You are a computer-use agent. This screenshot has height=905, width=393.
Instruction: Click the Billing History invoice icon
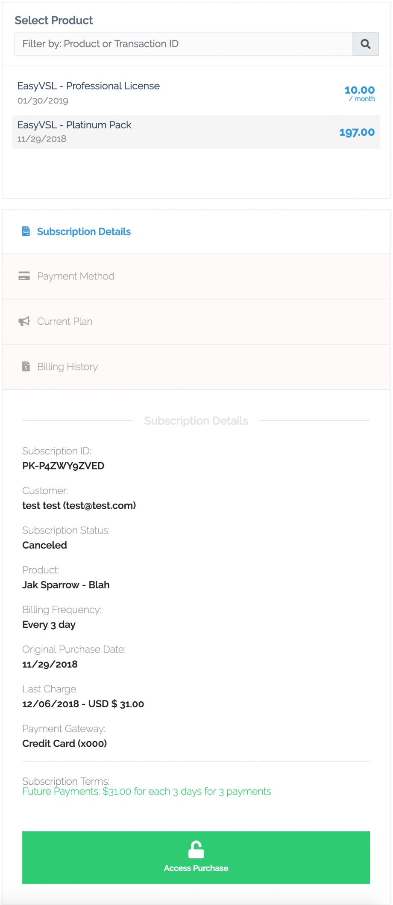tap(26, 367)
